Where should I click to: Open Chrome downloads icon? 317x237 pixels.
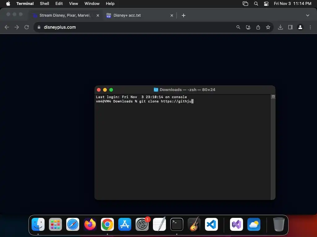click(x=280, y=27)
